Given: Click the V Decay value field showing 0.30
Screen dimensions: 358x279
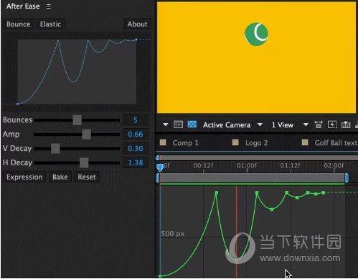Looking at the screenshot, I should 136,149.
